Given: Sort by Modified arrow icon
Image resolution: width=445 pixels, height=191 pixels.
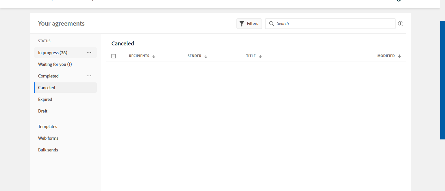Looking at the screenshot, I should pyautogui.click(x=399, y=56).
